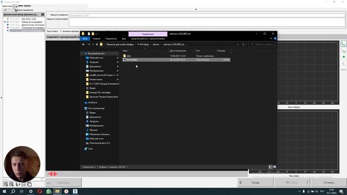Select Диагностика положения record in tree
Viewport: 347px width, 195px height.
33,25
